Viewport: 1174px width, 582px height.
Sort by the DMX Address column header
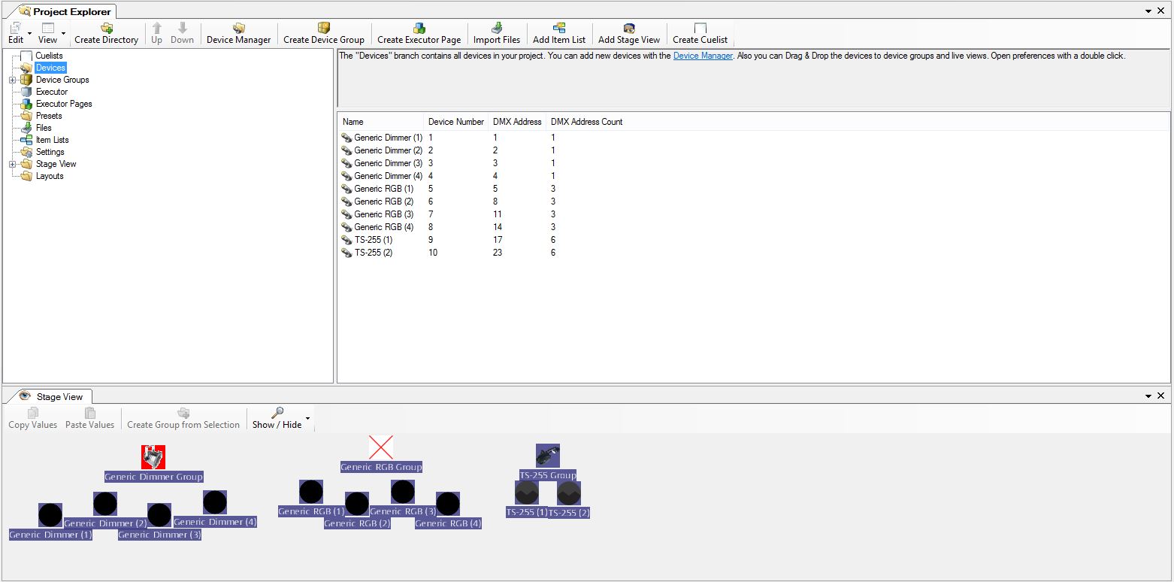[x=517, y=122]
